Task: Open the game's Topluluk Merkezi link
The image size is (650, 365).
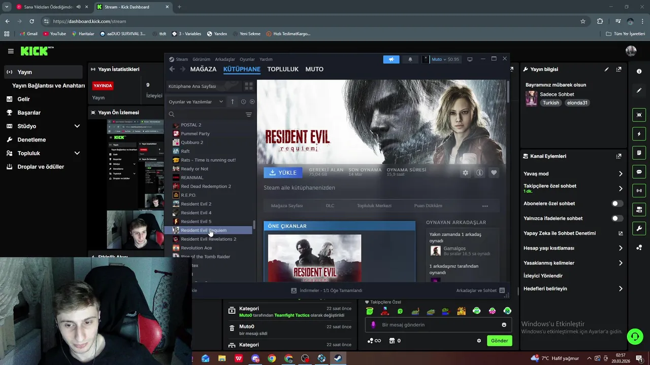Action: (374, 206)
